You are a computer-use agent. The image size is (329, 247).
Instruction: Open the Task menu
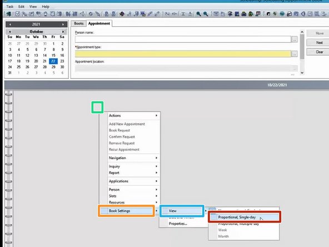click(10, 7)
